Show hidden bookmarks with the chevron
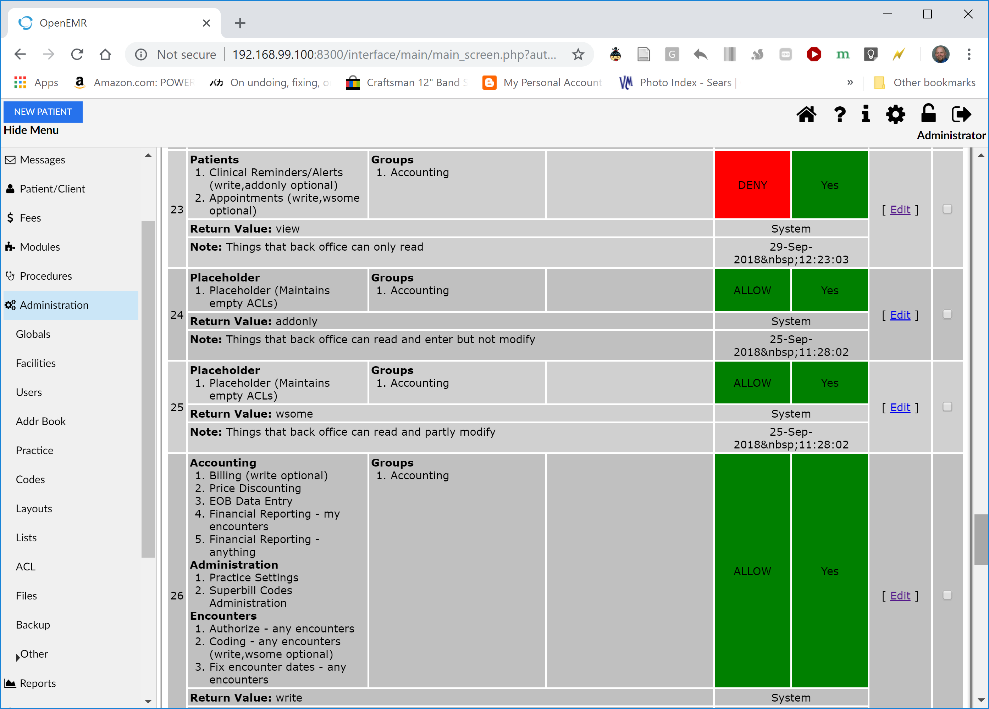Image resolution: width=989 pixels, height=709 pixels. (850, 82)
